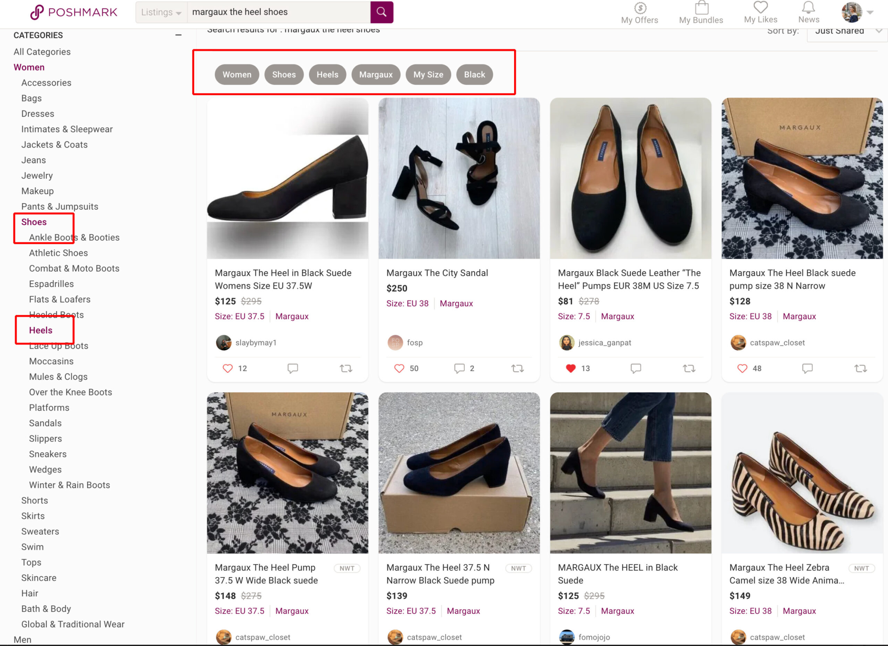Share the jessica_ganpat listing
Viewport: 888px width, 646px height.
coord(689,368)
